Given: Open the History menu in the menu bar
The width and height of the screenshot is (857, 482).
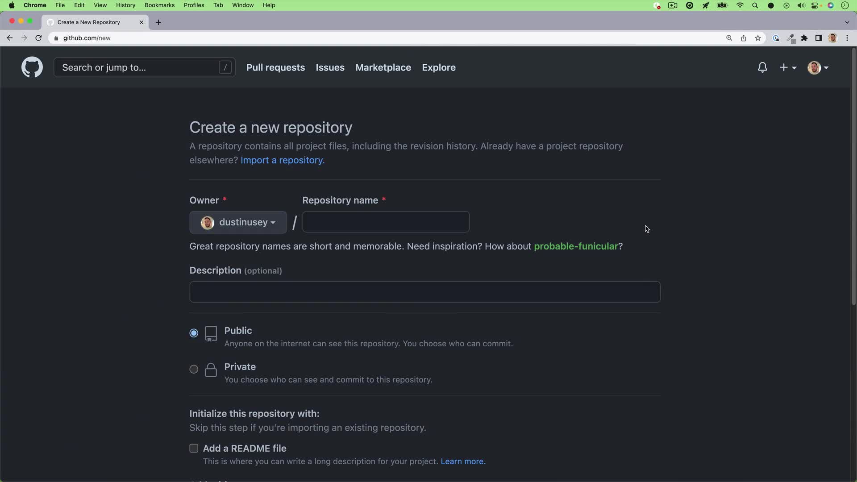Looking at the screenshot, I should (125, 5).
